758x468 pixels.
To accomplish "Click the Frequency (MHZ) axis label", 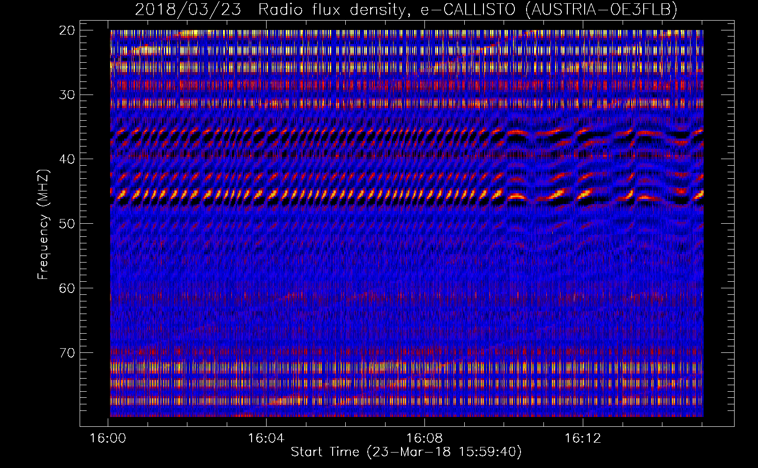I will [43, 225].
